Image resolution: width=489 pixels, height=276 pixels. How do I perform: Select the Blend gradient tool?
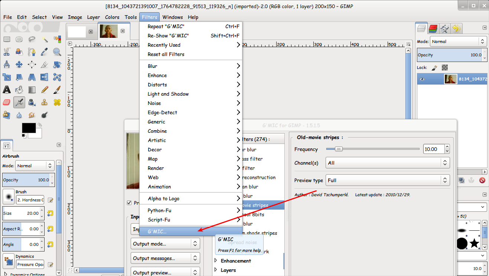(x=32, y=89)
